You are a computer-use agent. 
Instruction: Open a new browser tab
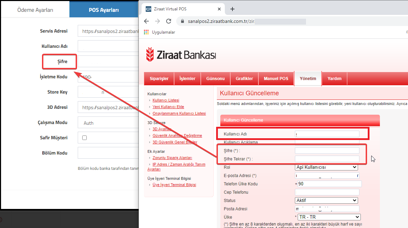pyautogui.click(x=232, y=9)
